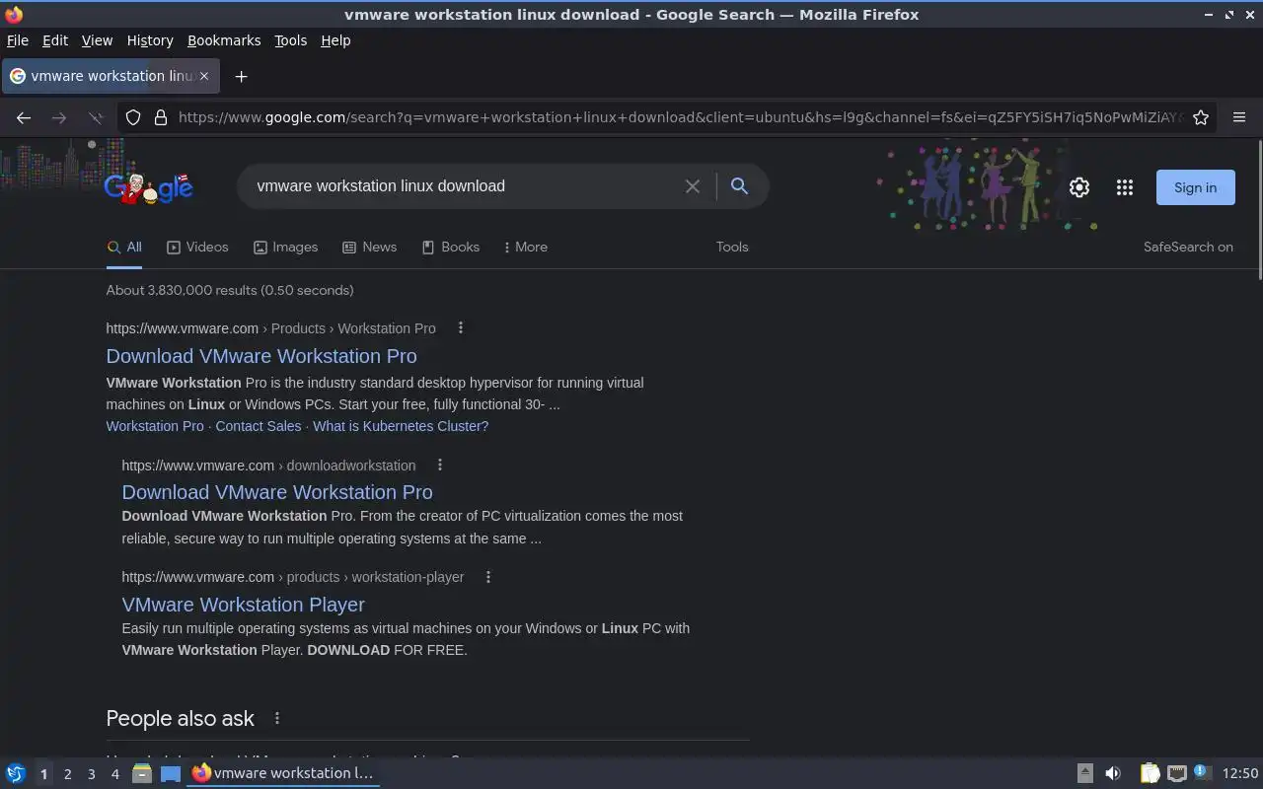Viewport: 1263px width, 789px height.
Task: Click the notification tray icon
Action: [1201, 772]
